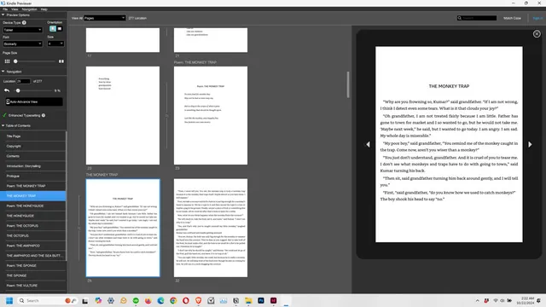
Task: Click Enhanced Typesetting info icon
Action: (x=44, y=115)
